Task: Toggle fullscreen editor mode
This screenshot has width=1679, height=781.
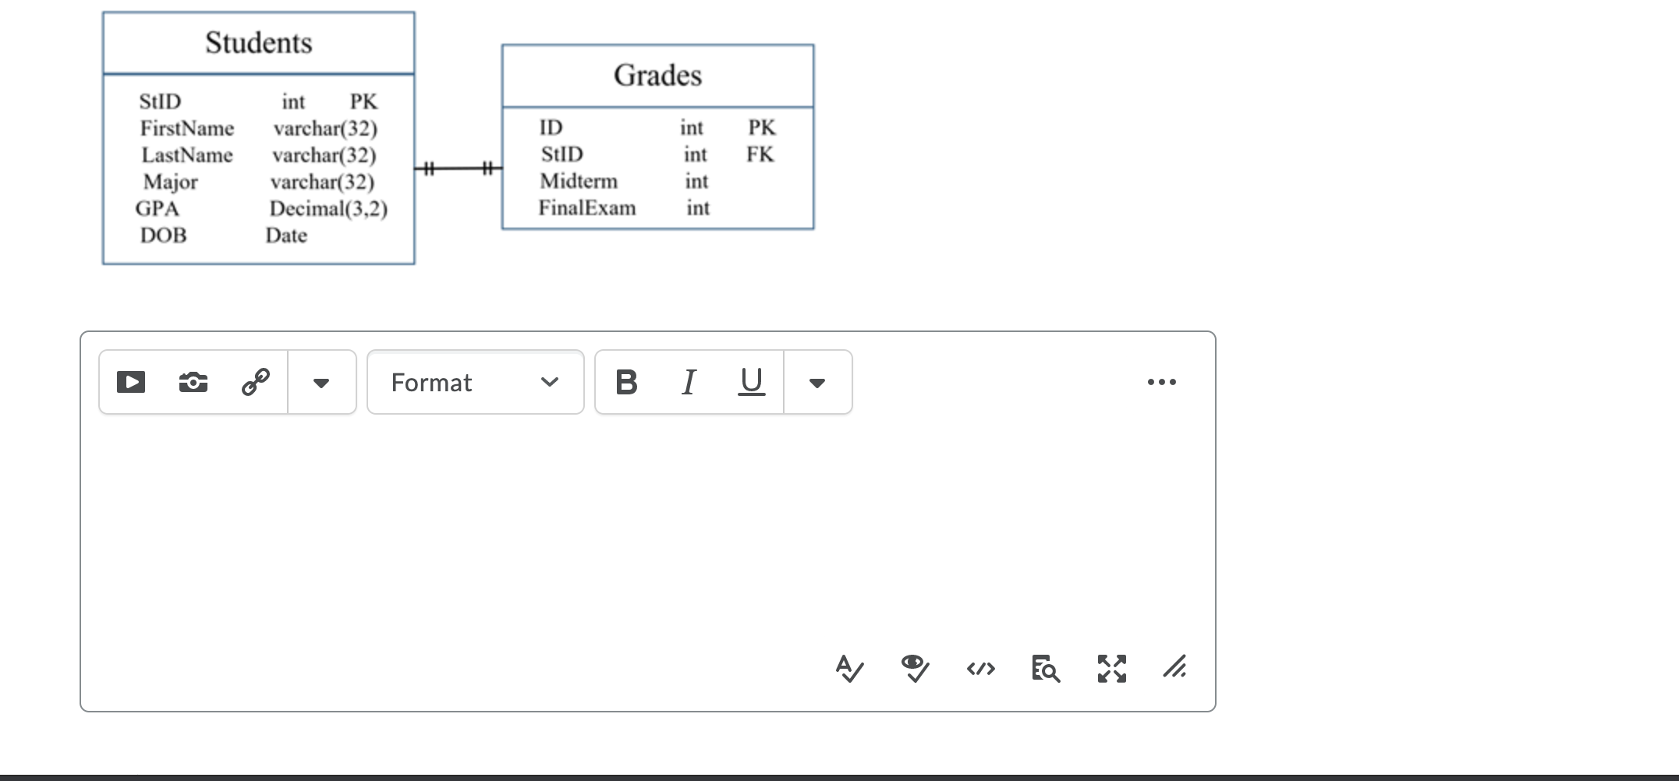Action: pyautogui.click(x=1111, y=669)
